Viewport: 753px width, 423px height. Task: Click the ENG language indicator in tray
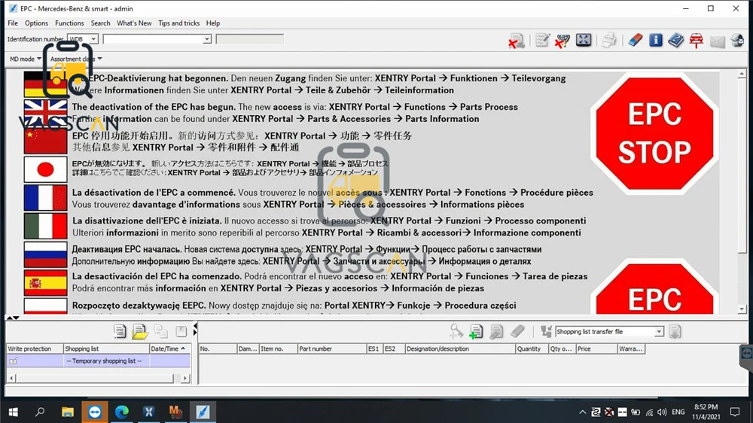pyautogui.click(x=678, y=412)
